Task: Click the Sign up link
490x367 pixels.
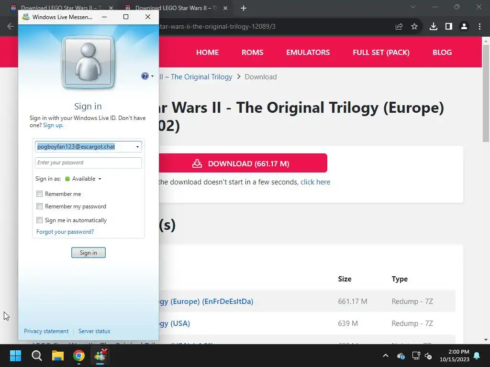Action: click(53, 125)
